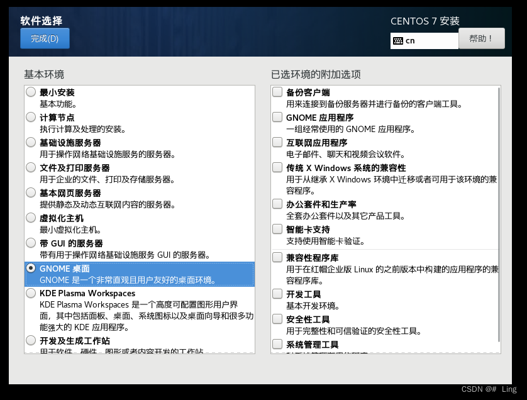The height and width of the screenshot is (400, 527).
Task: Click the keyboard layout icon next to cn
Action: point(398,41)
